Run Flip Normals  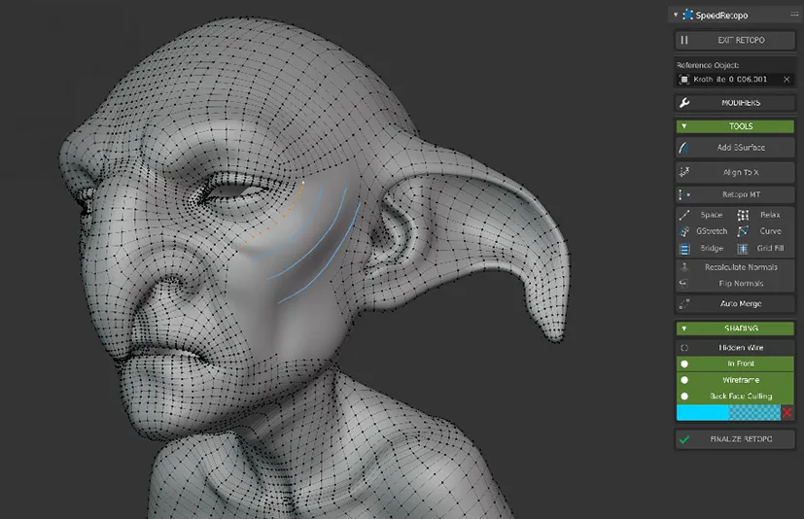tap(735, 283)
